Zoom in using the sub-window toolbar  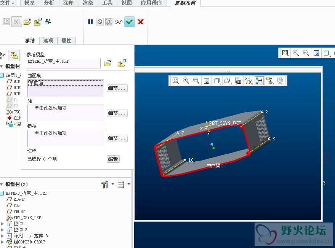[186, 81]
